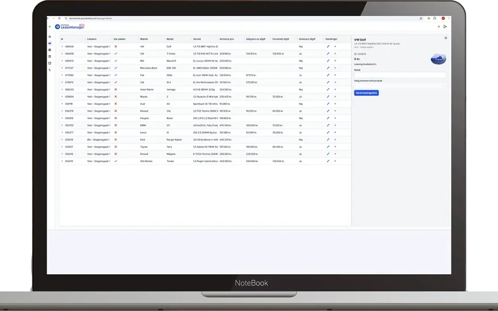Bookmark this page with the star icon
Image resolution: width=498 pixels, height=311 pixels.
(x=421, y=18)
